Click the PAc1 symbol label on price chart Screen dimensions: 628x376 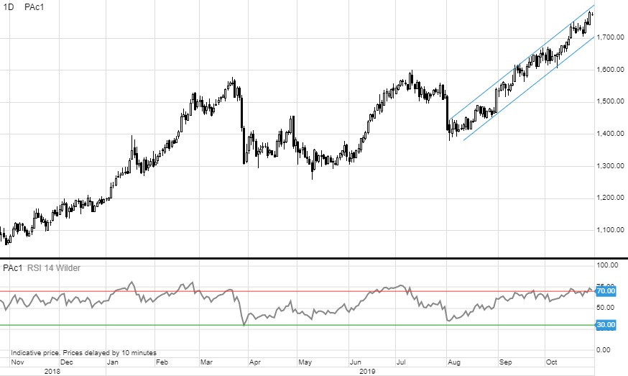34,6
